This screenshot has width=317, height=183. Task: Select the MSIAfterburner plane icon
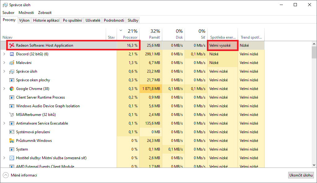tap(12, 115)
